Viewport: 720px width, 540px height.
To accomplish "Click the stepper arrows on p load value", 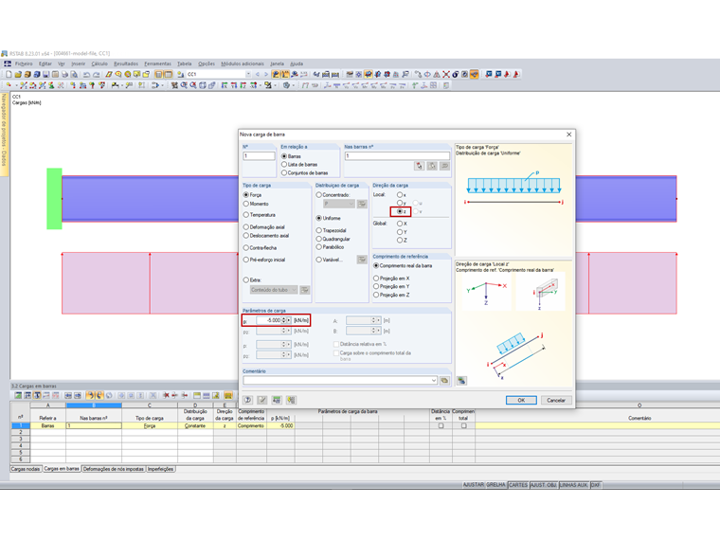I will coord(284,320).
